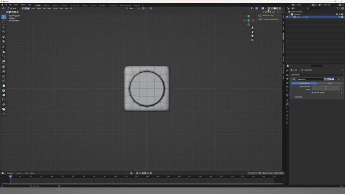Pick the Spin tool
This screenshot has width=345, height=194.
(x=4, y=91)
